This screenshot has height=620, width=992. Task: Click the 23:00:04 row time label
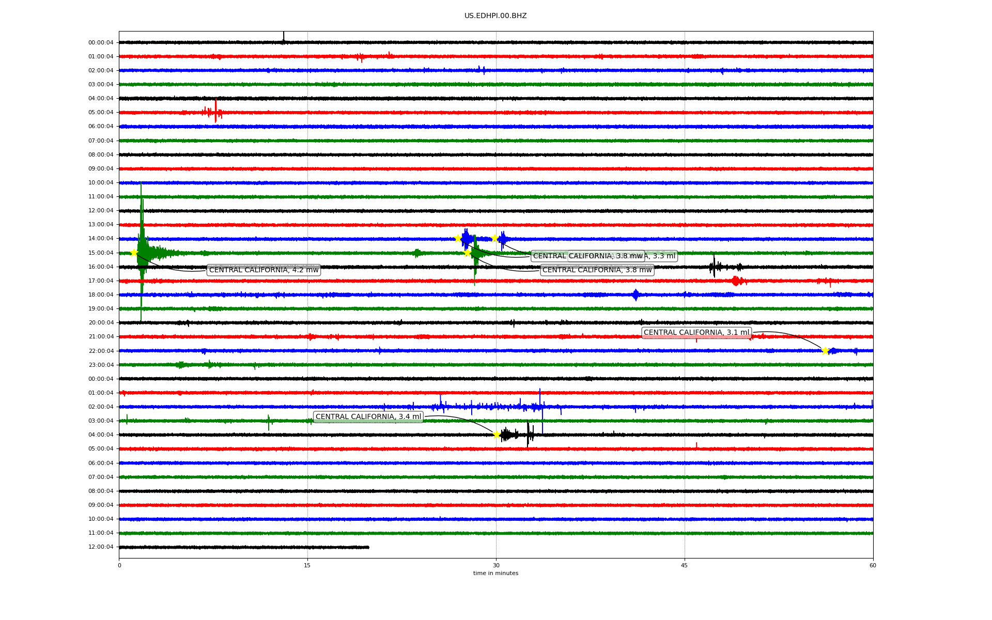click(x=101, y=365)
